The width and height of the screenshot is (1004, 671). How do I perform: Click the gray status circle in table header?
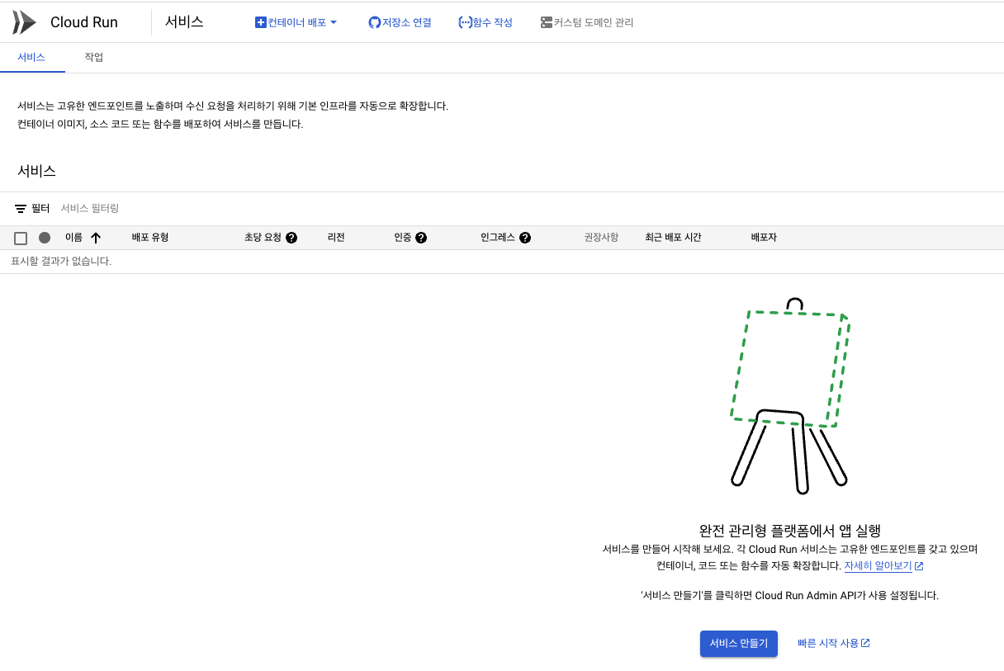(x=45, y=238)
